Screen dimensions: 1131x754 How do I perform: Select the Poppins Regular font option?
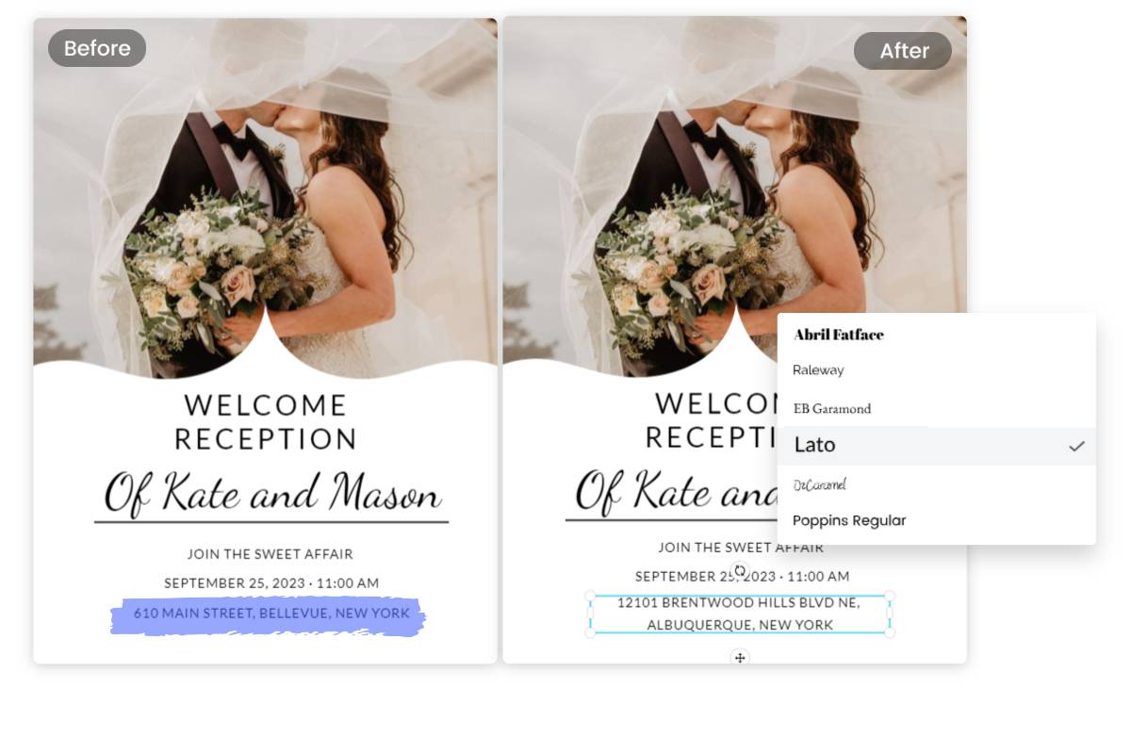tap(849, 519)
